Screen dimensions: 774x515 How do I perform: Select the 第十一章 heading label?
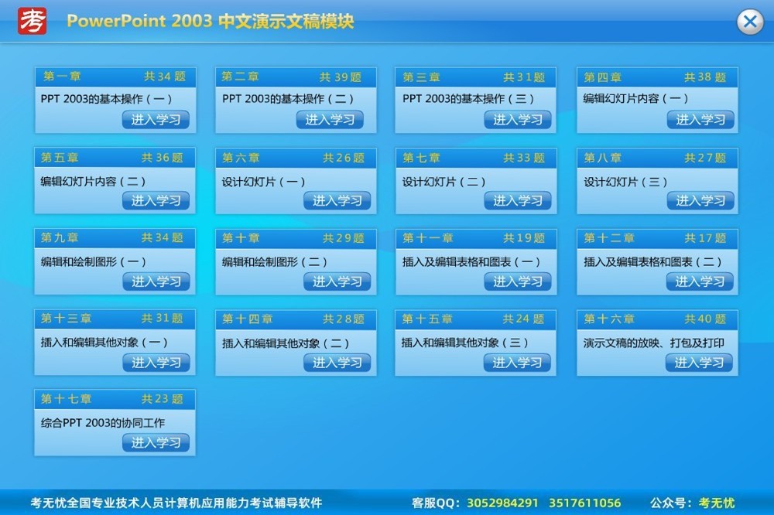[427, 238]
